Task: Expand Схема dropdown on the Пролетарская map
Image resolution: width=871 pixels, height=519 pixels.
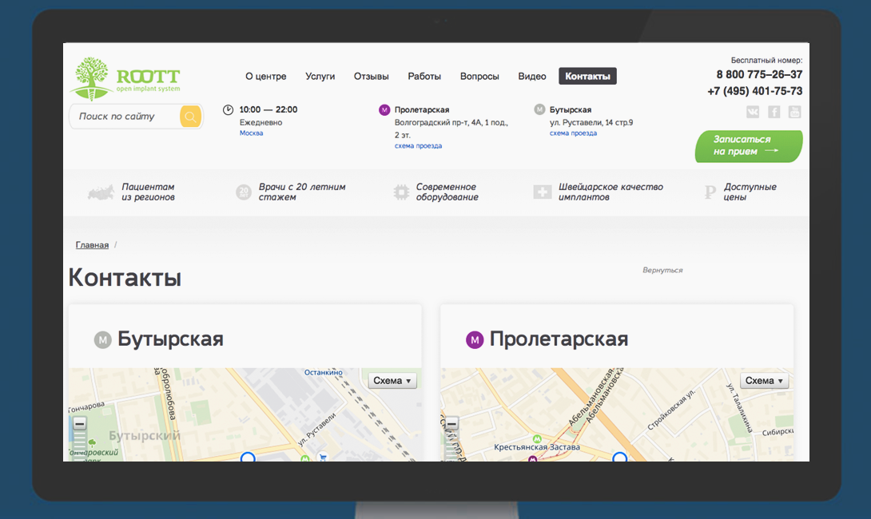Action: 765,381
